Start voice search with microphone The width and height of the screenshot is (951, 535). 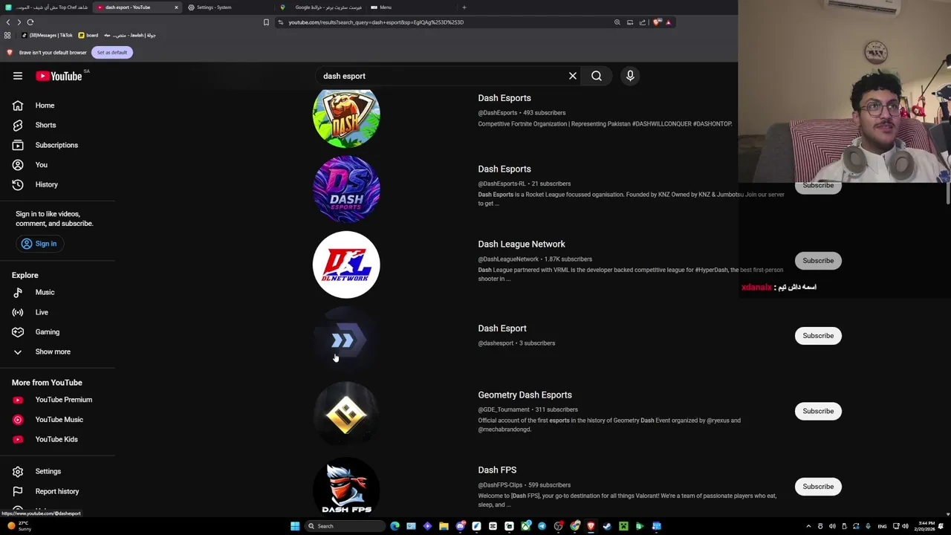click(630, 76)
